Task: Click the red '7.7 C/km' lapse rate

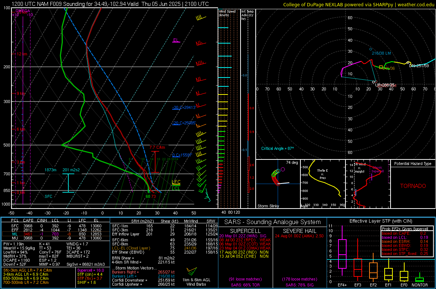Action: (157, 147)
